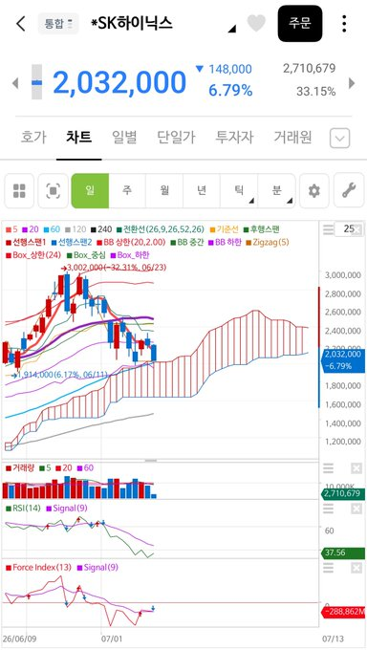Tap the Box_상한(24) legend entry

tap(34, 255)
